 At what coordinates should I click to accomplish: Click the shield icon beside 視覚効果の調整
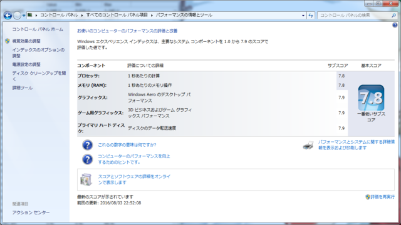[x=7, y=41]
